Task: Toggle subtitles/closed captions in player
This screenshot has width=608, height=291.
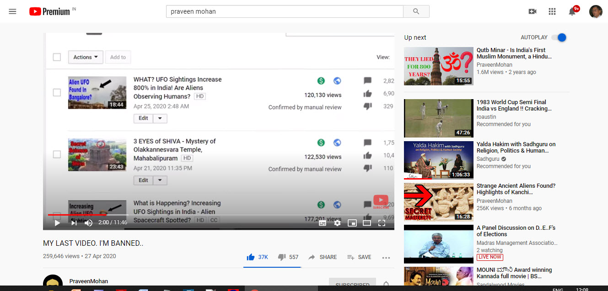Action: coord(323,223)
